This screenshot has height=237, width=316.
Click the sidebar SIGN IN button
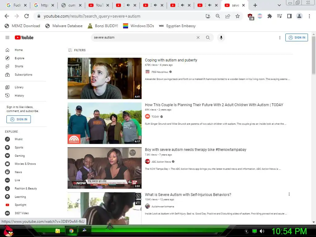[x=19, y=119]
